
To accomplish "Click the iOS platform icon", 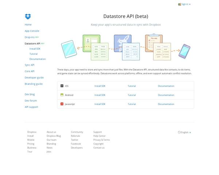I will (62, 86).
